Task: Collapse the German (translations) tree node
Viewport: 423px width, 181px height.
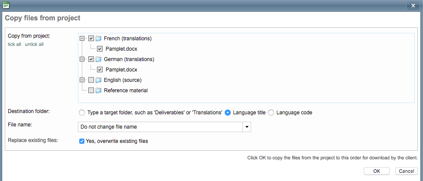Action: coord(82,59)
